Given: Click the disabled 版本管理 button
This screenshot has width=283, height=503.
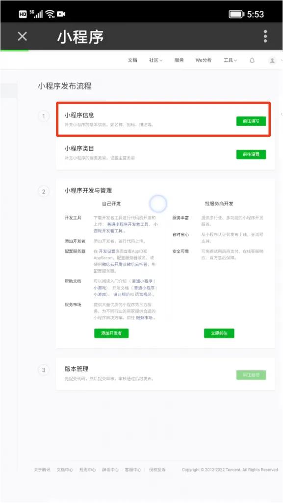Looking at the screenshot, I should point(251,375).
